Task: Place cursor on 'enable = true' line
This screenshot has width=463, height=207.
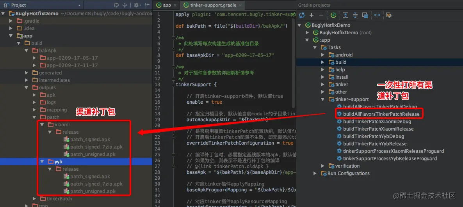Action: tap(204, 102)
